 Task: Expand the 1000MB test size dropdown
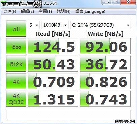(55, 25)
